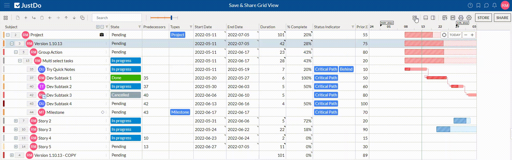Open the chat bubble icon
The image size is (512, 160).
click(x=486, y=5)
